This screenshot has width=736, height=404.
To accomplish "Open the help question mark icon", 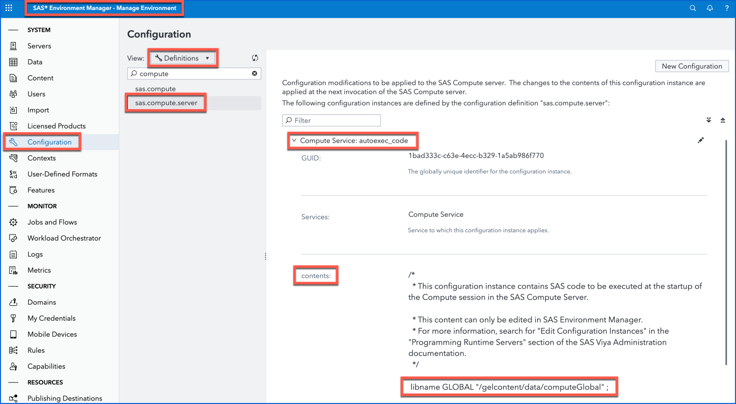I will click(x=726, y=8).
